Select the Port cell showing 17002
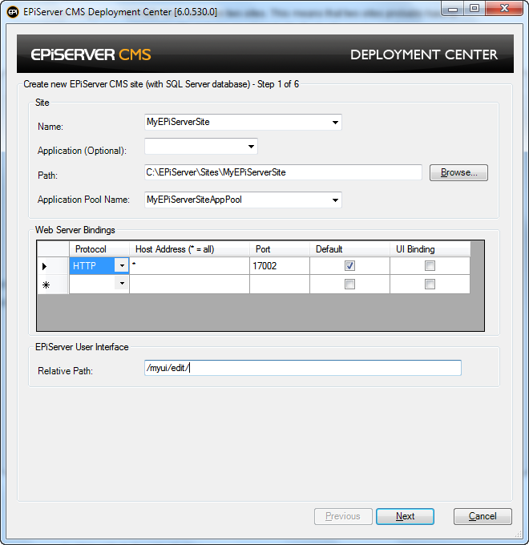The height and width of the screenshot is (545, 529). click(x=279, y=266)
